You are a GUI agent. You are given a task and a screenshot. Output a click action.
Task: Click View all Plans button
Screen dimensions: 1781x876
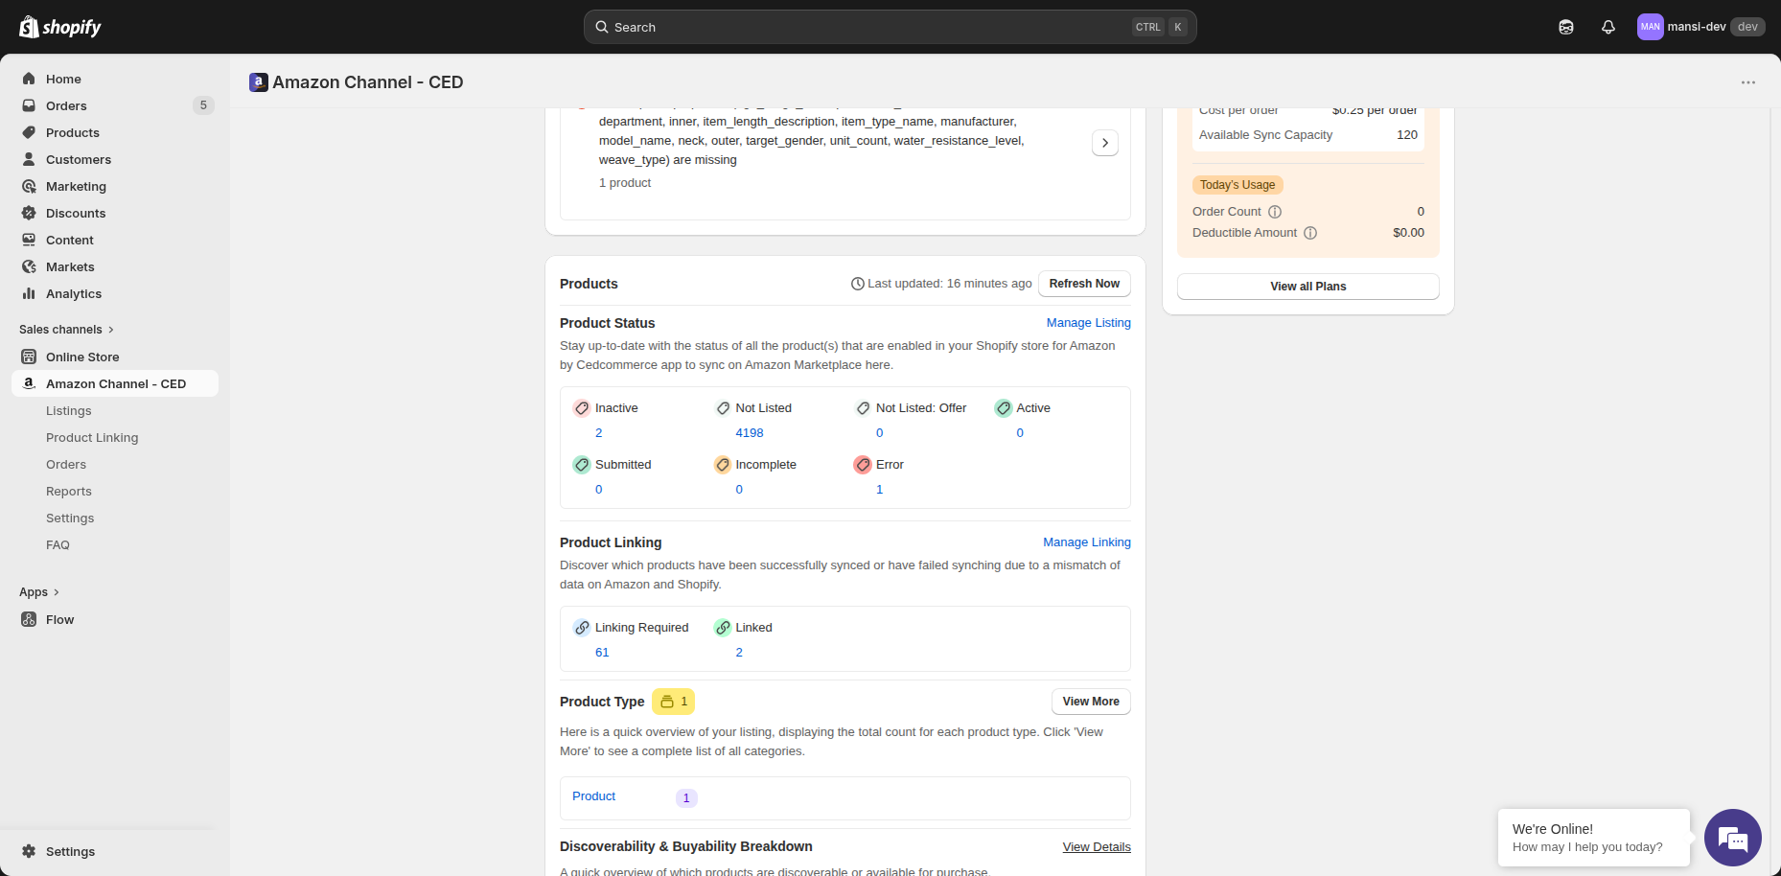click(1307, 287)
